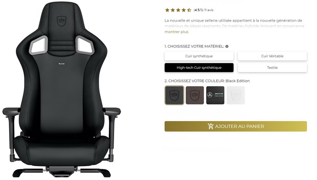Click the third rating star
This screenshot has width=317, height=180.
click(x=178, y=10)
